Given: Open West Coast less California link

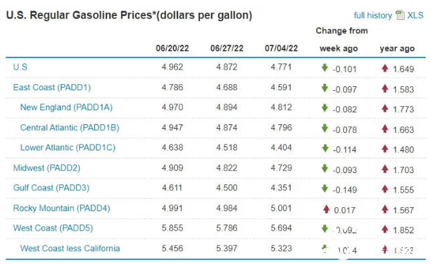Looking at the screenshot, I should (x=70, y=249).
